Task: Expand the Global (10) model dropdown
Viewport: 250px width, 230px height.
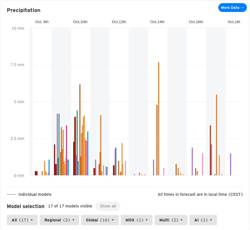Action: [100, 220]
